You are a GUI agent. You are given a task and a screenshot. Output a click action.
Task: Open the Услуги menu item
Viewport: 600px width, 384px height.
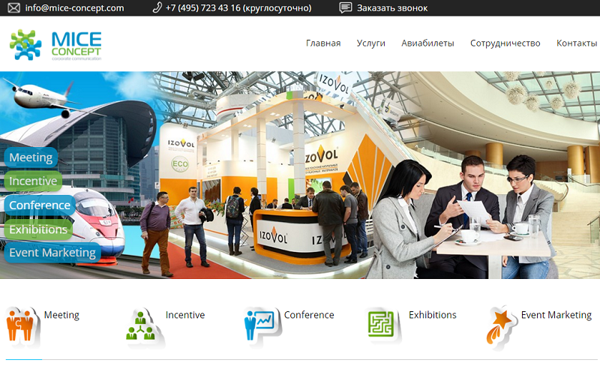pos(370,43)
